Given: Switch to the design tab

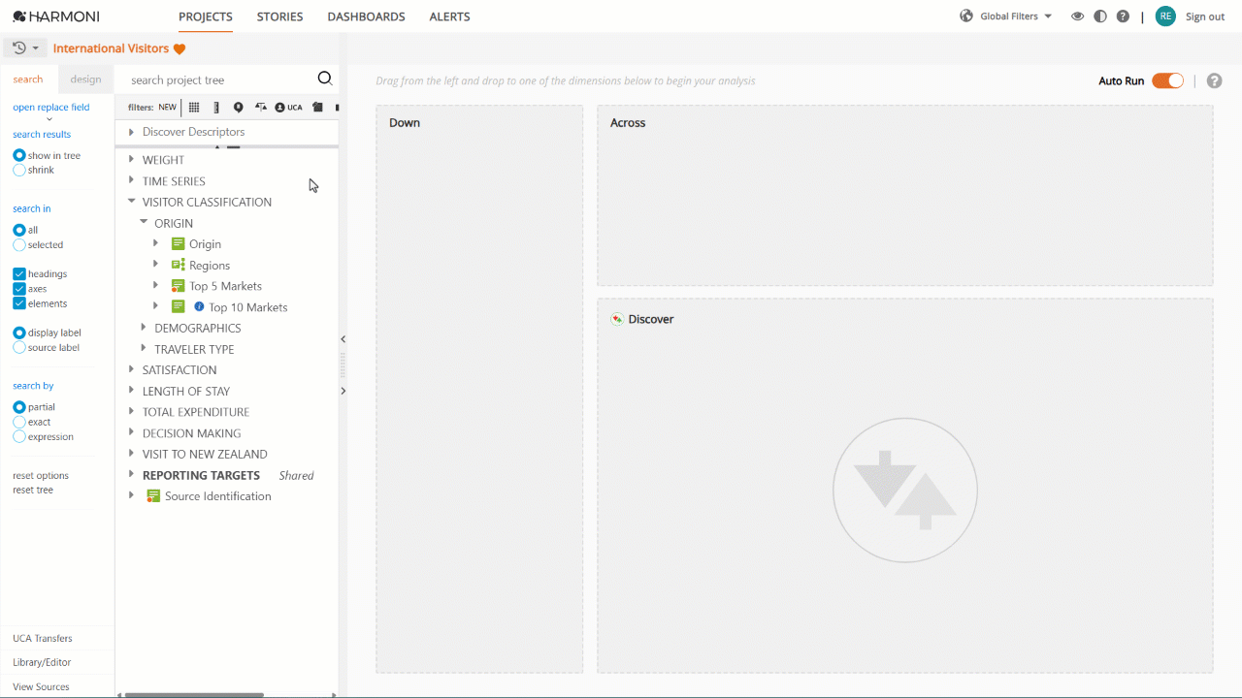Looking at the screenshot, I should [85, 79].
